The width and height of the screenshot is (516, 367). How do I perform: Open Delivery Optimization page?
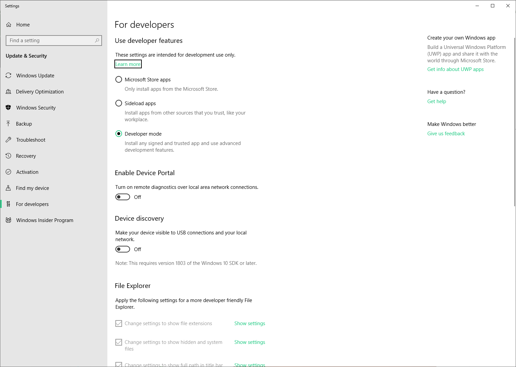tap(54, 92)
